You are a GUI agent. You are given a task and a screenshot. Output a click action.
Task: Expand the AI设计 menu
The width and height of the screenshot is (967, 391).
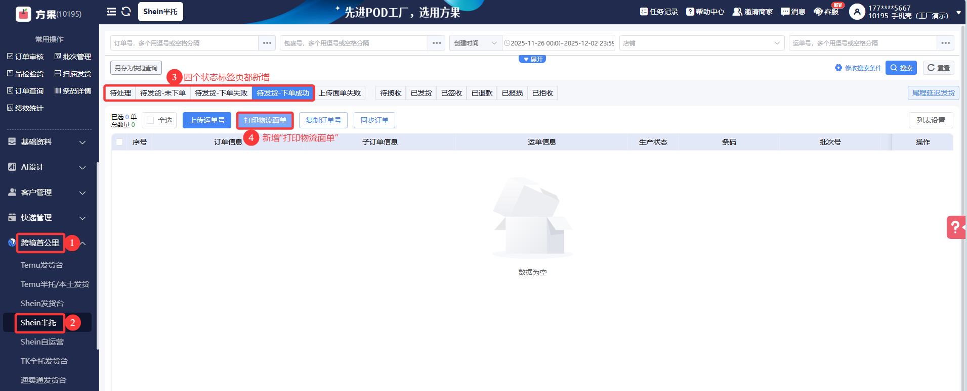pyautogui.click(x=47, y=167)
